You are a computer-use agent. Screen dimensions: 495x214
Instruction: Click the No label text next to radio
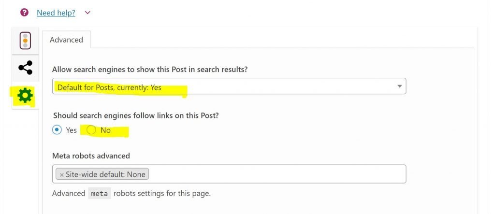point(105,130)
